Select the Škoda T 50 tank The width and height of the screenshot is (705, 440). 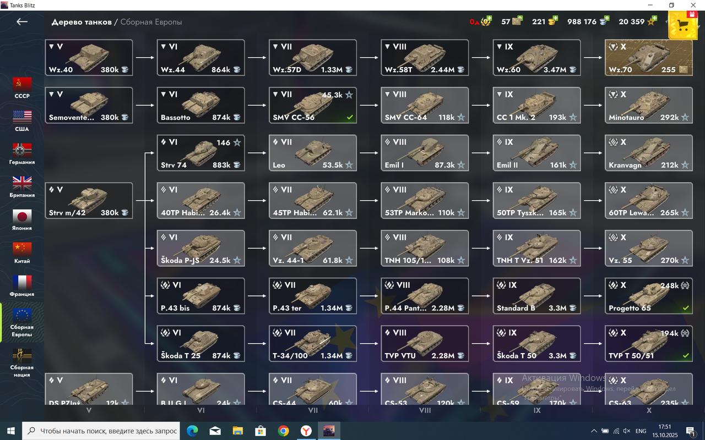(537, 344)
